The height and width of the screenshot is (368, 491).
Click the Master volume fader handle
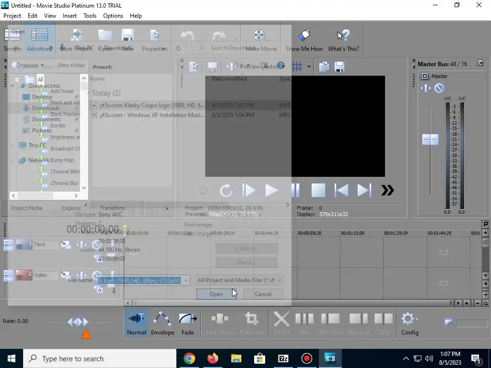click(430, 139)
